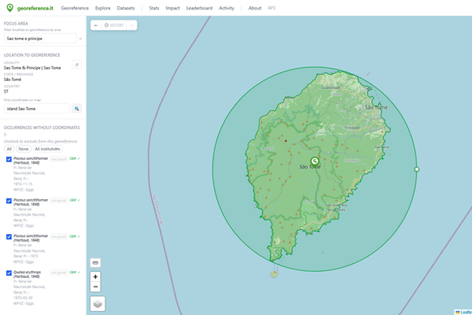Click the ruler measure tool on the map
Screen dimensions: 472x315
coord(96,262)
